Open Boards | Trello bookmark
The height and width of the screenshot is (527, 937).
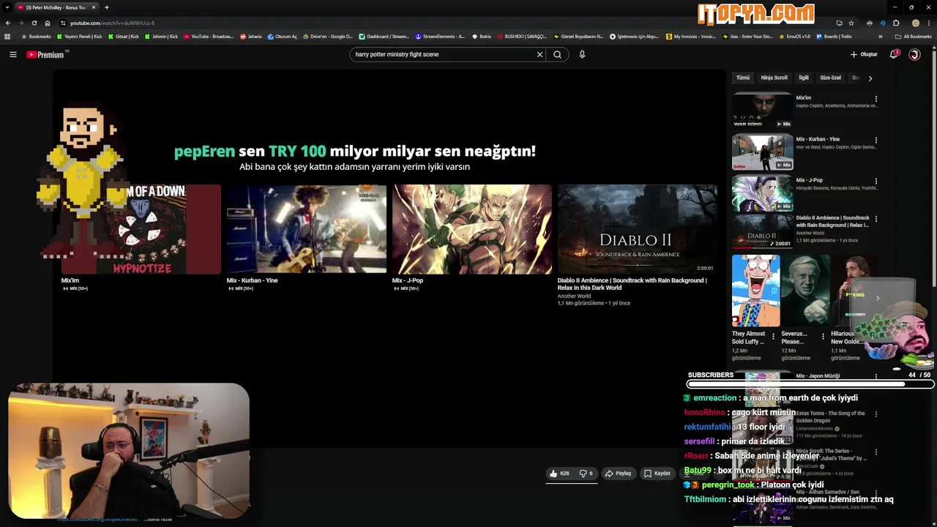point(834,36)
